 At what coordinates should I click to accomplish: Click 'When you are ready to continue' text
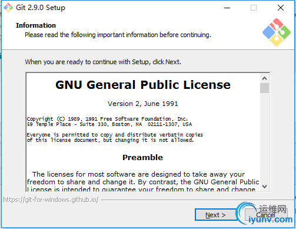tap(103, 62)
